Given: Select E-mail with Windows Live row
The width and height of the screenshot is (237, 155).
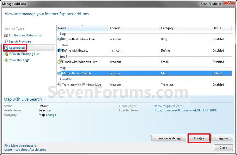Looking at the screenshot, I should coord(144,62).
